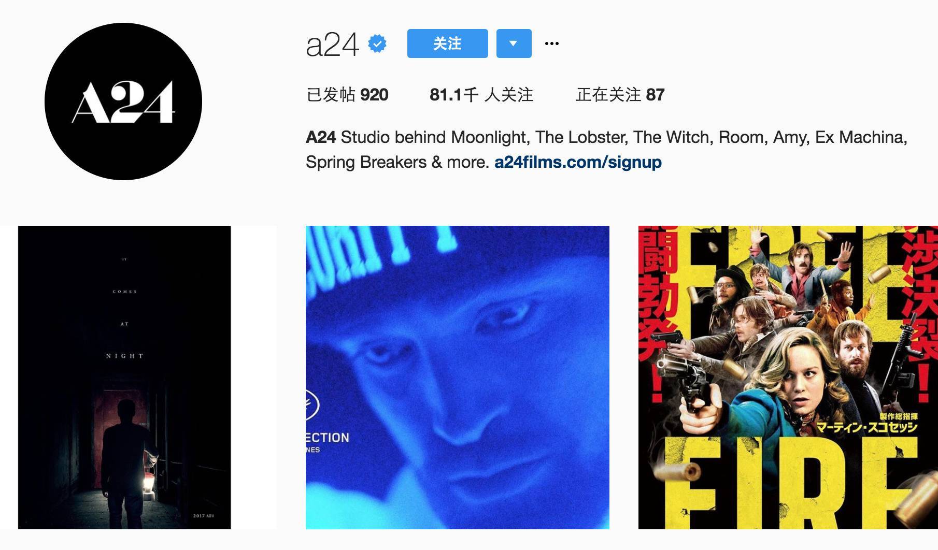Click the a24 username heading
This screenshot has height=550, width=938.
click(332, 45)
